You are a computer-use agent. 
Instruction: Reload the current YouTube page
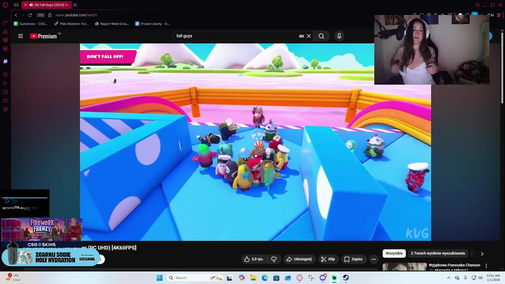30,15
